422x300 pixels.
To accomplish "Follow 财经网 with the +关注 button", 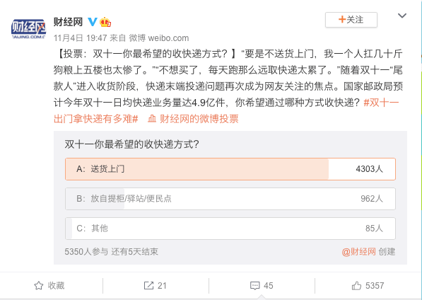I will pos(351,20).
